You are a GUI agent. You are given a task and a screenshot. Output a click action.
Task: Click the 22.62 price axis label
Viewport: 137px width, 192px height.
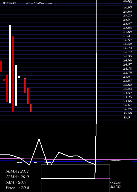pyautogui.click(x=128, y=85)
